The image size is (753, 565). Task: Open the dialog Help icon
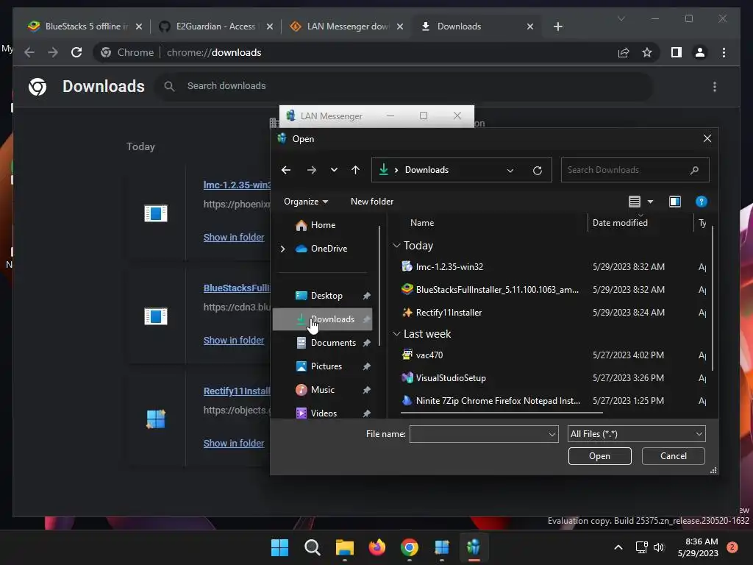[701, 202]
